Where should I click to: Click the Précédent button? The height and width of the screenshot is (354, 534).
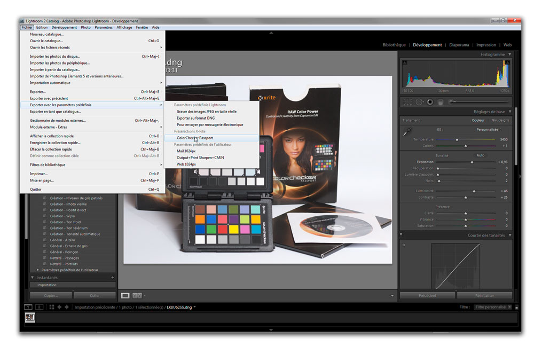(427, 295)
